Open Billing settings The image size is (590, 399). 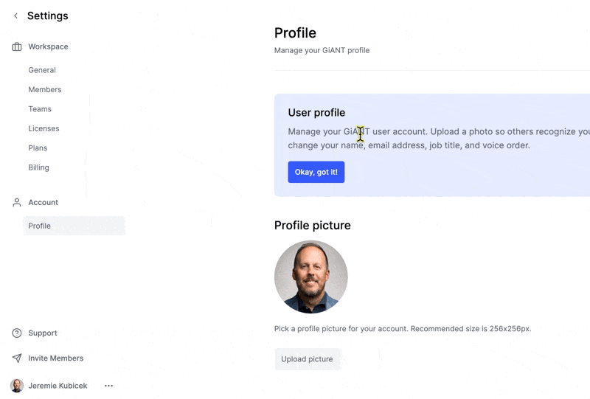point(38,167)
